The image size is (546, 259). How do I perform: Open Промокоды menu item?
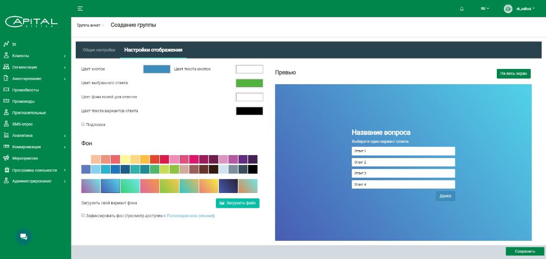pyautogui.click(x=23, y=101)
